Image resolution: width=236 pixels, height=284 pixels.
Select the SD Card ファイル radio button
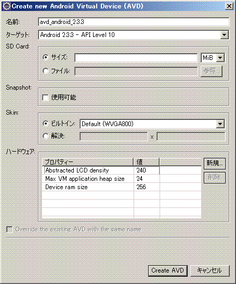click(46, 71)
